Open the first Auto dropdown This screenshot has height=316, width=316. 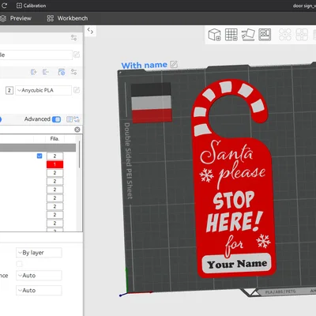tap(39, 276)
